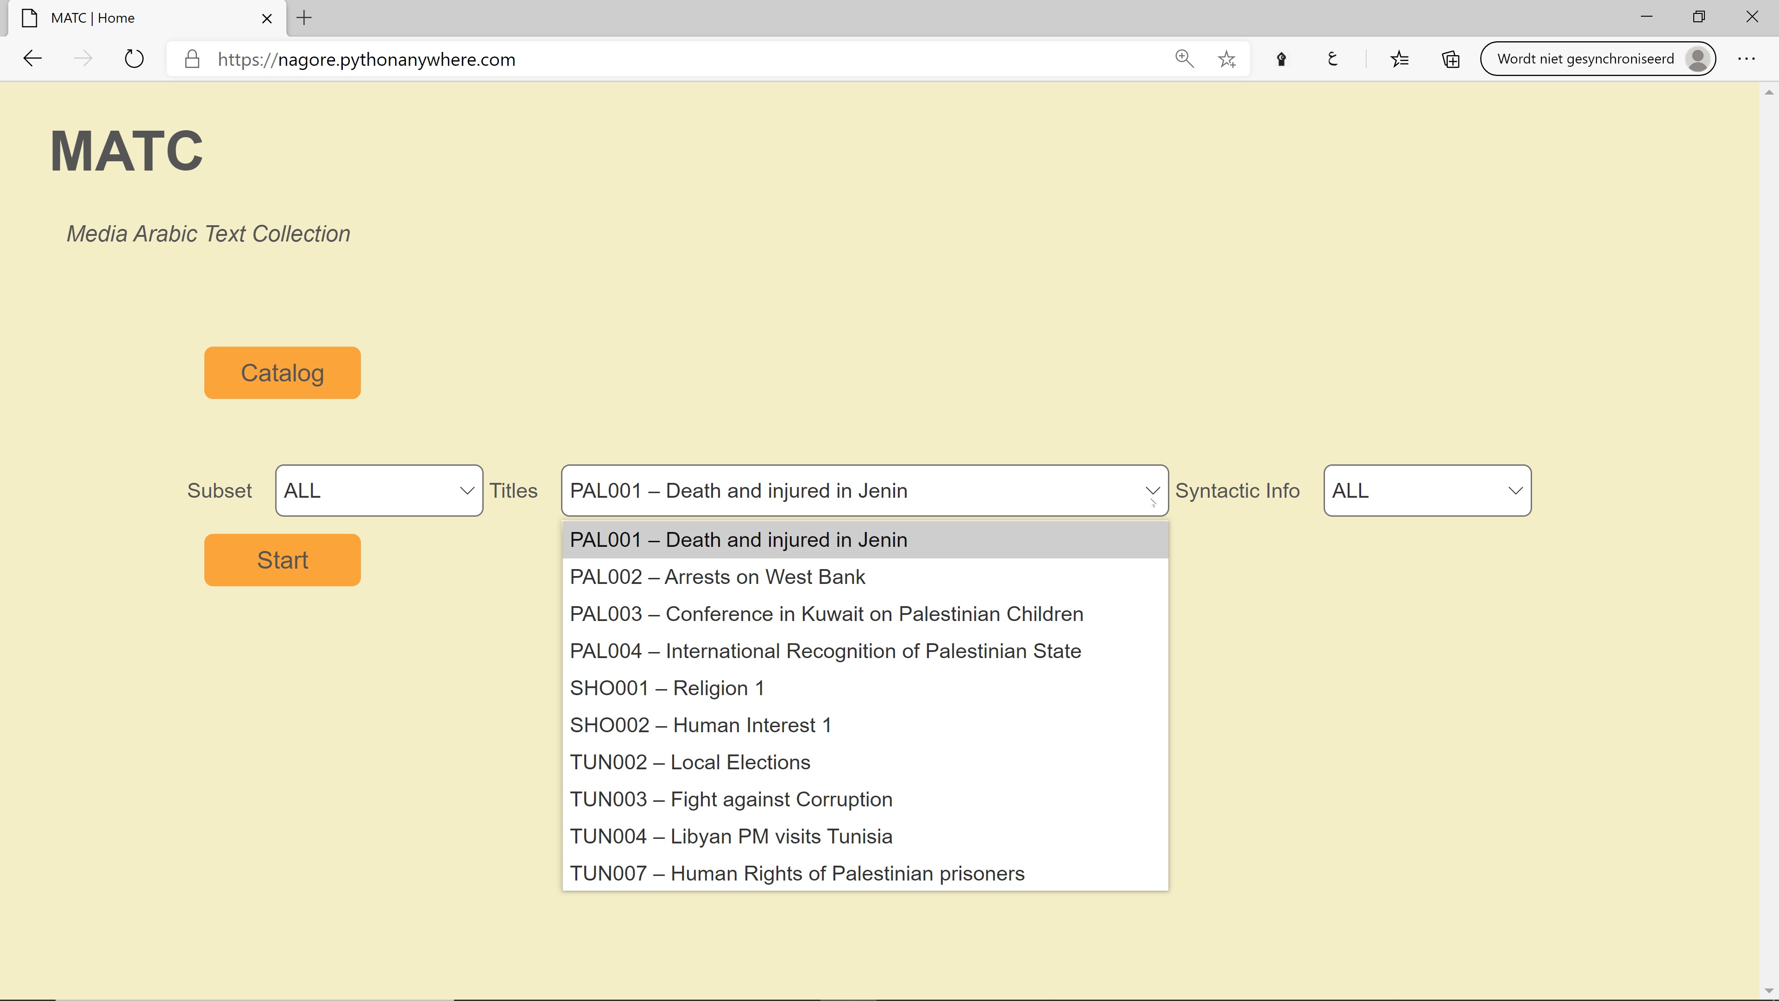Open the pen-nib extension icon
The image size is (1779, 1001).
[x=1281, y=59]
